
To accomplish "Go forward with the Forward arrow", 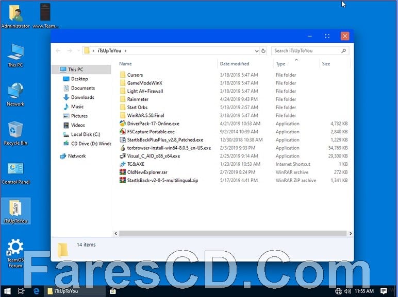I will click(x=69, y=50).
